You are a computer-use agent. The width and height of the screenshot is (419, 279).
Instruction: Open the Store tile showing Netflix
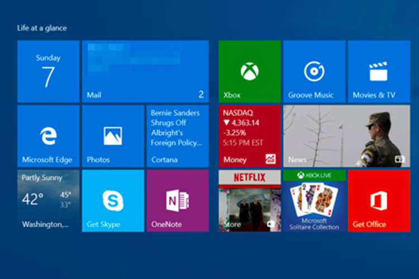[x=250, y=201]
